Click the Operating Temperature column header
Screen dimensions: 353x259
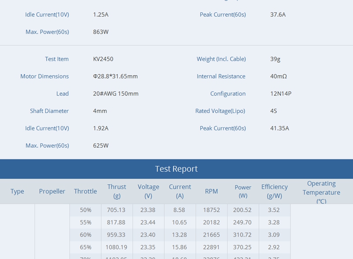(x=321, y=192)
